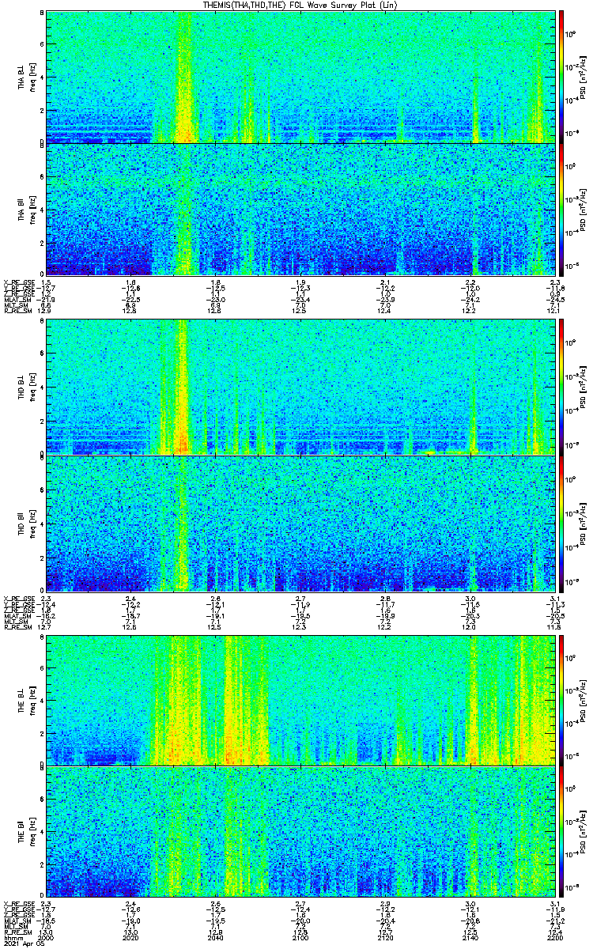This screenshot has width=593, height=949.
Task: Click the 2100 time tick label
Action: pyautogui.click(x=301, y=938)
